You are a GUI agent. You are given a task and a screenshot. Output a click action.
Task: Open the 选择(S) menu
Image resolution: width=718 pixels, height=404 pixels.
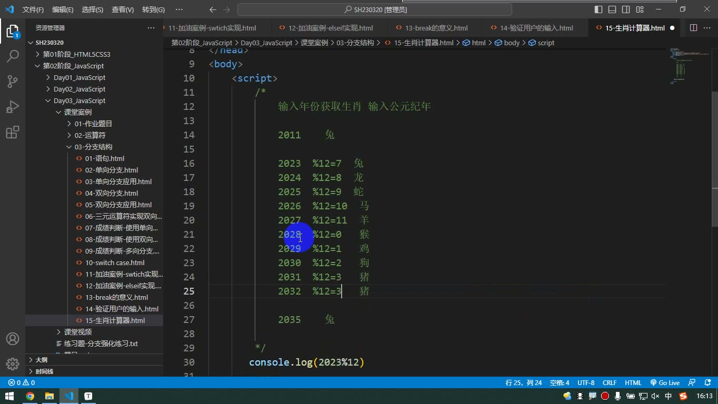pos(93,9)
